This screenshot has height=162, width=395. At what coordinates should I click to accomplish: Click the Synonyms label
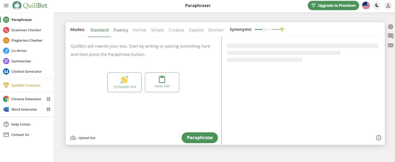241,30
